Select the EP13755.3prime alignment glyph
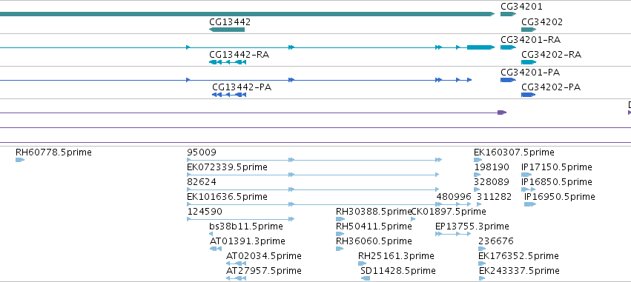This screenshot has height=282, width=631. pos(453,234)
